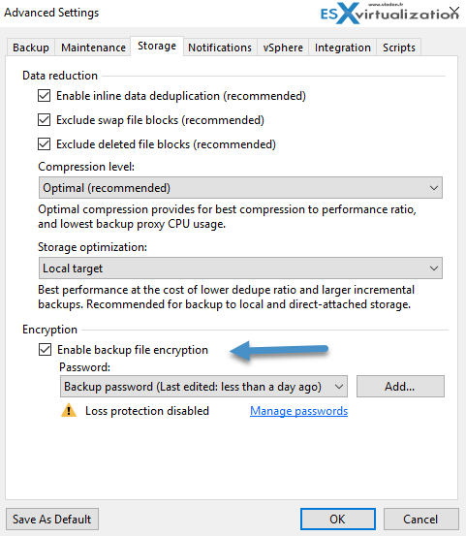Open the Compression level dropdown
466x536 pixels.
pos(240,188)
